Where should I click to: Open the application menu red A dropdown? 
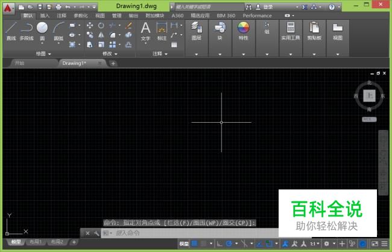tap(8, 8)
